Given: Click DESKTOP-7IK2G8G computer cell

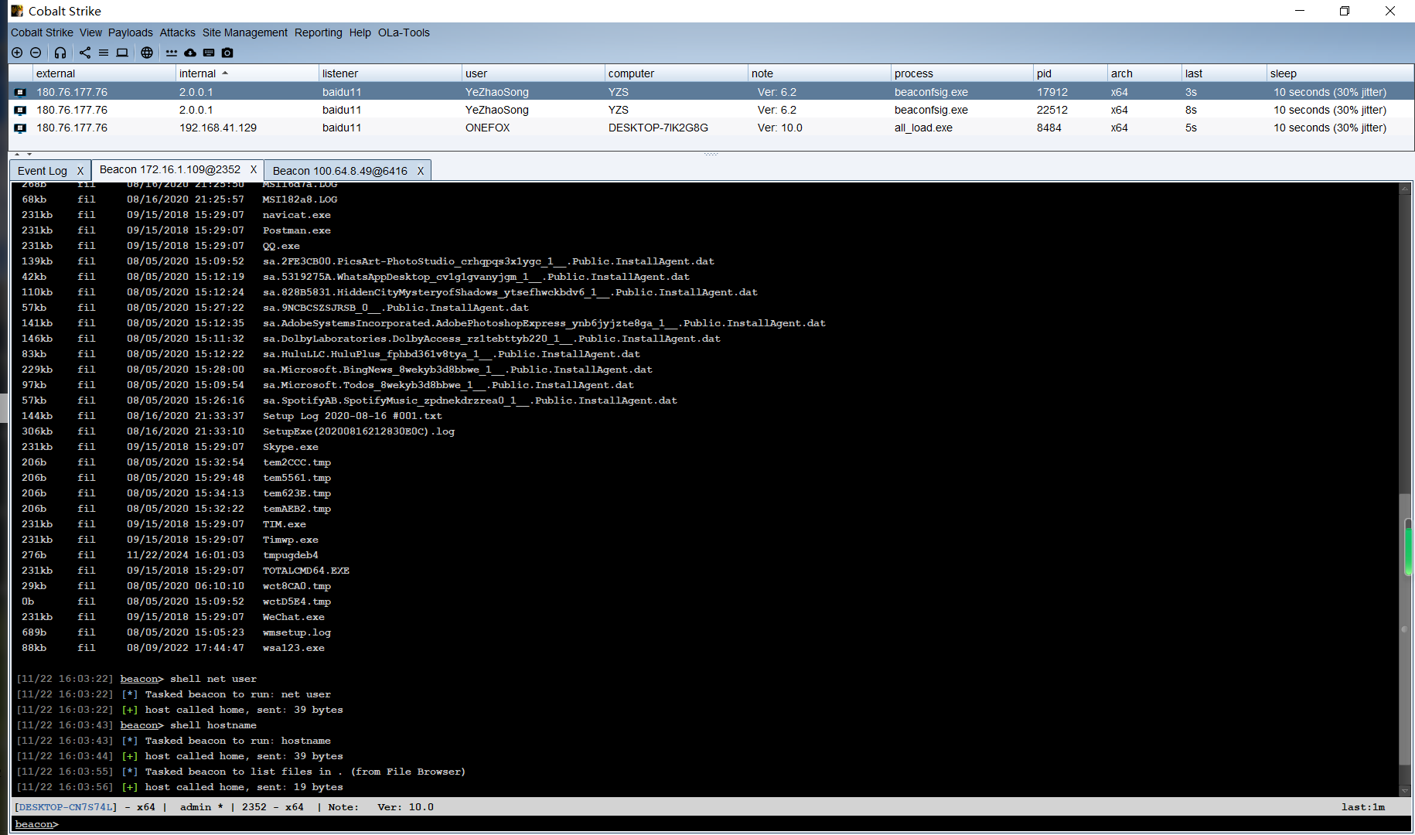Looking at the screenshot, I should (658, 128).
